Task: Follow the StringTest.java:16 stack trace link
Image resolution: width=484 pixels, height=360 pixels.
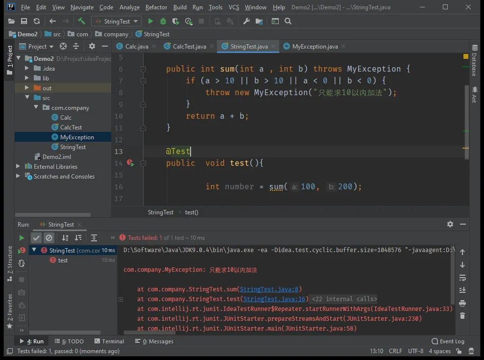Action: pos(274,299)
